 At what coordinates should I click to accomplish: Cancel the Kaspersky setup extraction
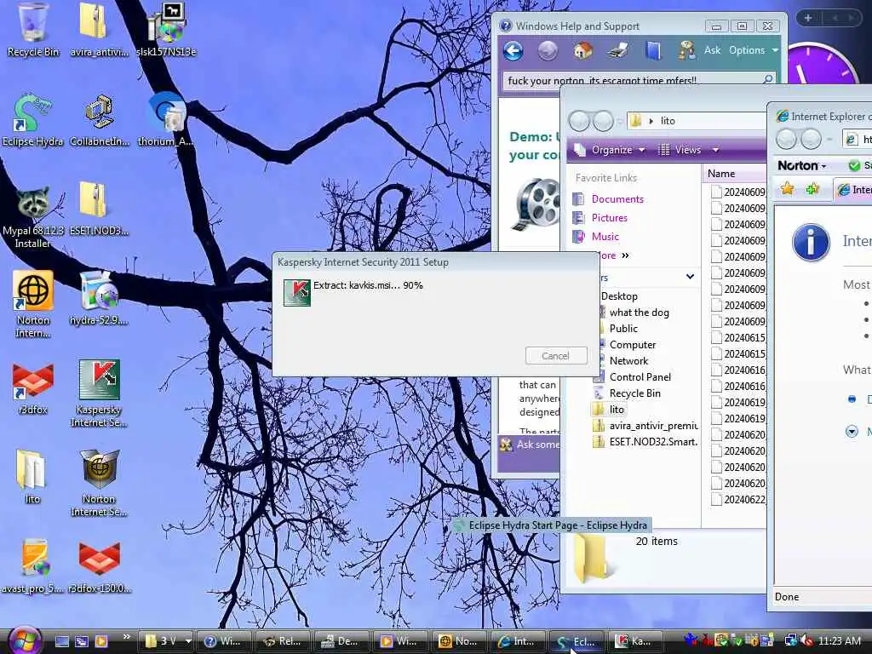pyautogui.click(x=556, y=356)
